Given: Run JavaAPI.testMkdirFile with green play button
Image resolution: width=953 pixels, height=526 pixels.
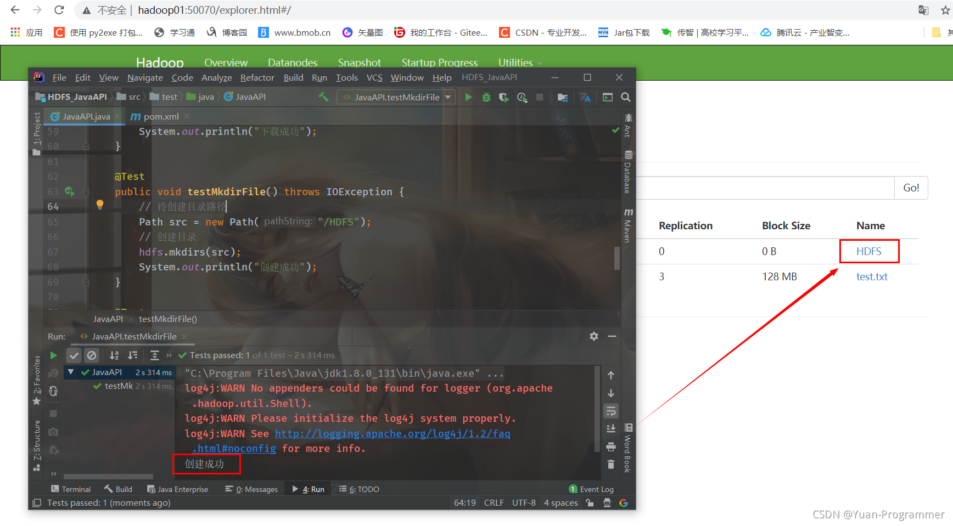Looking at the screenshot, I should (x=468, y=97).
